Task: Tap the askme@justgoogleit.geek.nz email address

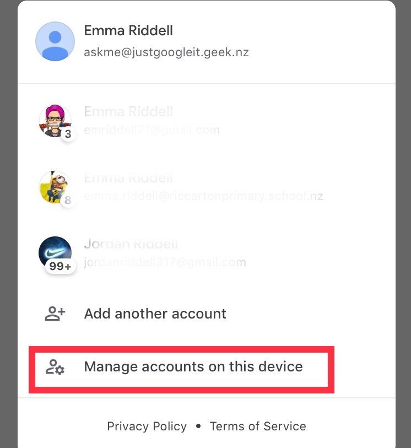Action: [x=166, y=52]
